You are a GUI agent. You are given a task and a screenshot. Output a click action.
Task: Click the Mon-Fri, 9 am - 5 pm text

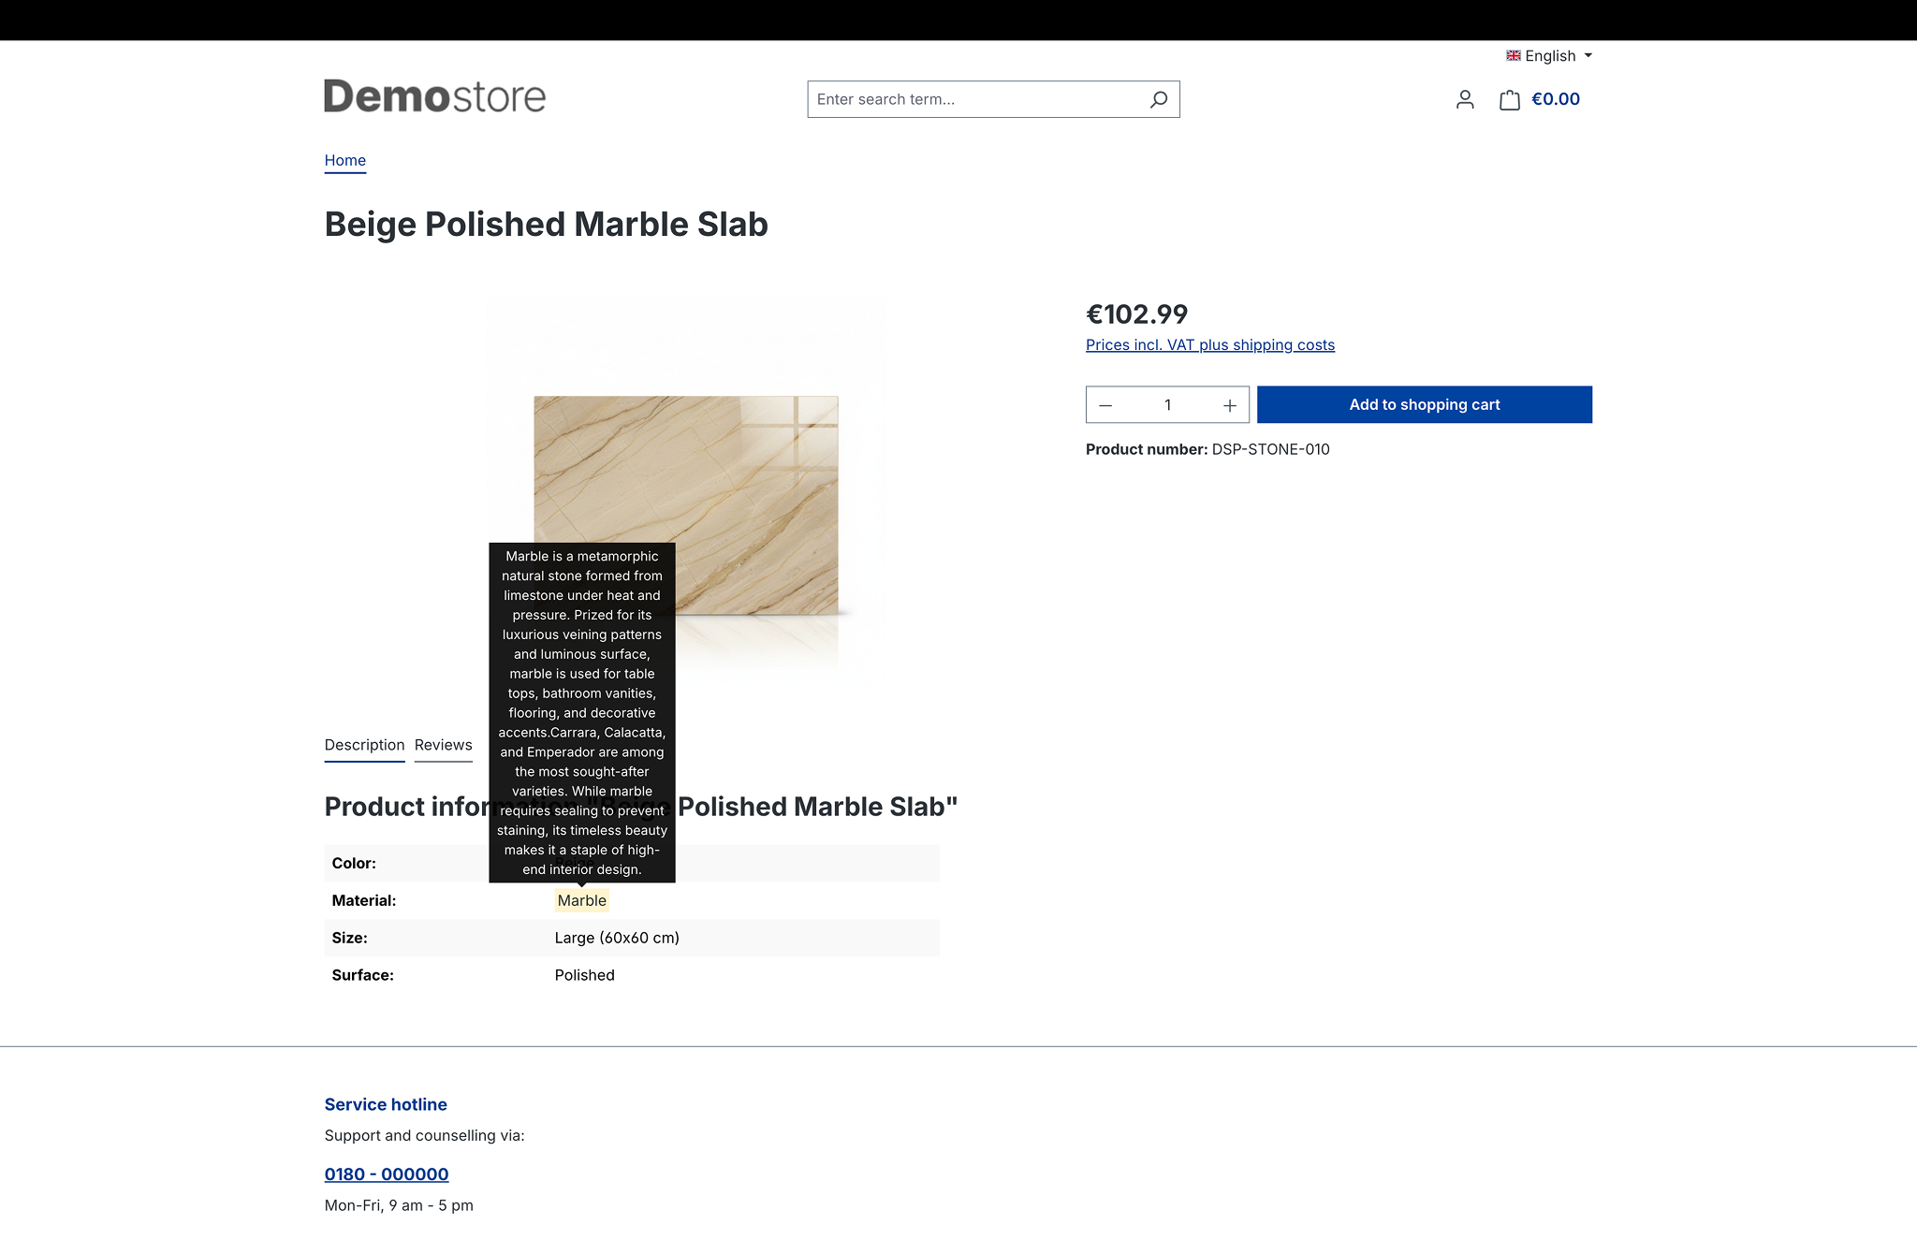click(x=399, y=1205)
